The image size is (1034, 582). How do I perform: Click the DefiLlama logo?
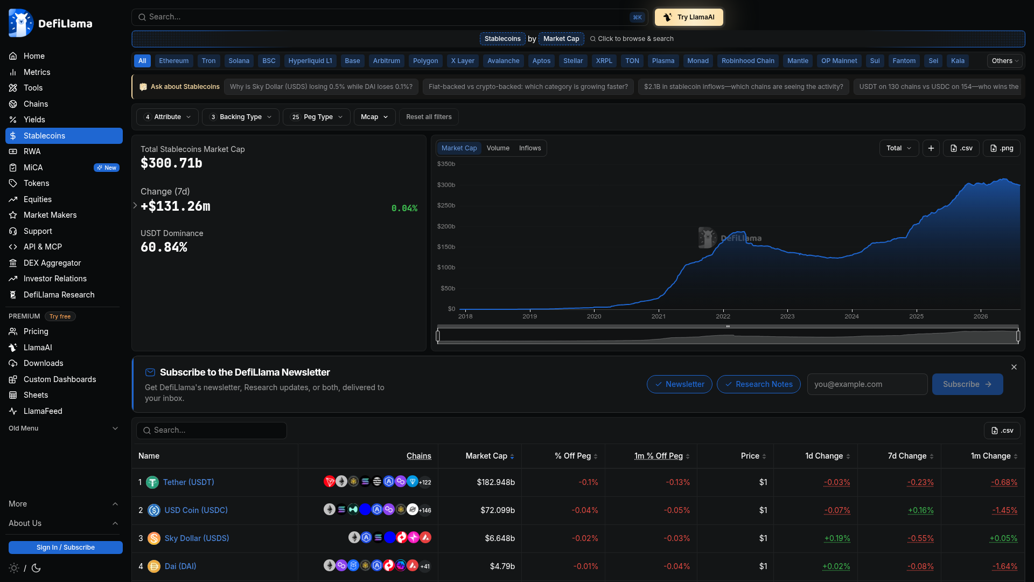click(x=50, y=23)
